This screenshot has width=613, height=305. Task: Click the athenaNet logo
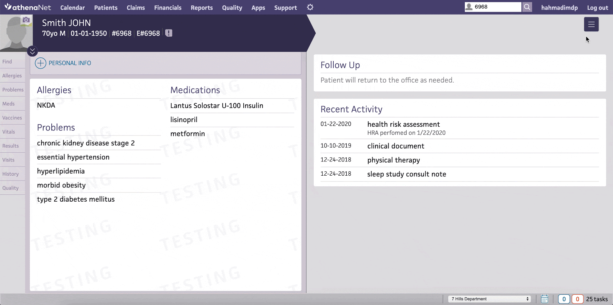(x=28, y=7)
